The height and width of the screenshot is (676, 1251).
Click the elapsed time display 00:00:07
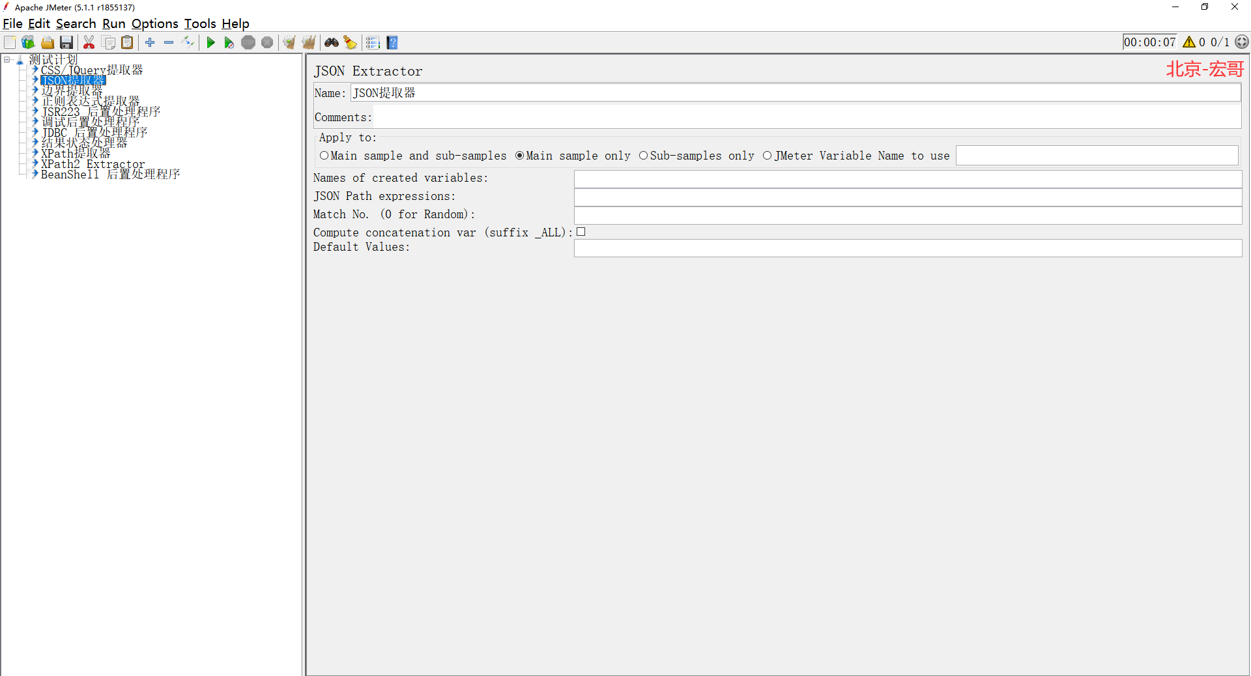1150,42
